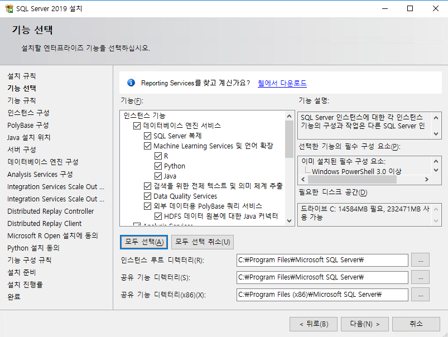The image size is (448, 337).
Task: Select Analysis Services 구성 step in sidebar
Action: [x=40, y=175]
